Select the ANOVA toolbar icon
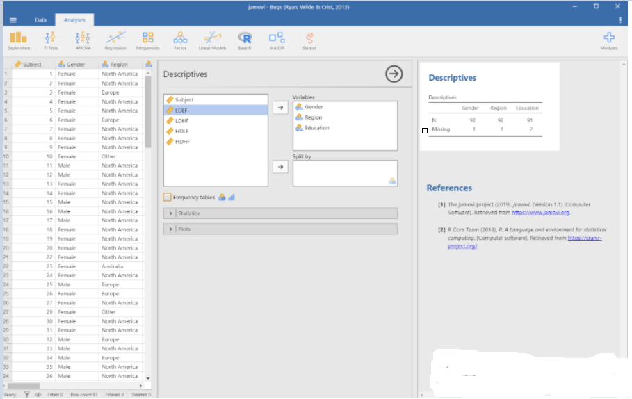The height and width of the screenshot is (399, 632). coord(83,40)
